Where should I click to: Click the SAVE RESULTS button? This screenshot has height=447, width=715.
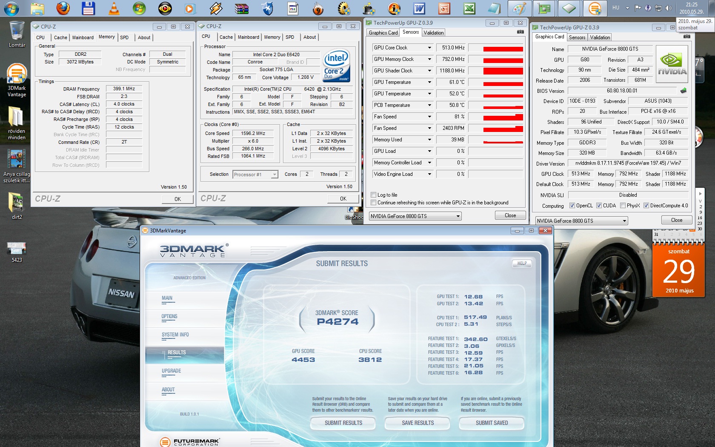tap(418, 423)
